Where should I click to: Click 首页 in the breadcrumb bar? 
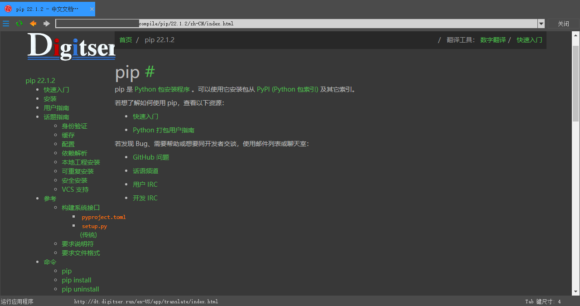[x=126, y=39]
